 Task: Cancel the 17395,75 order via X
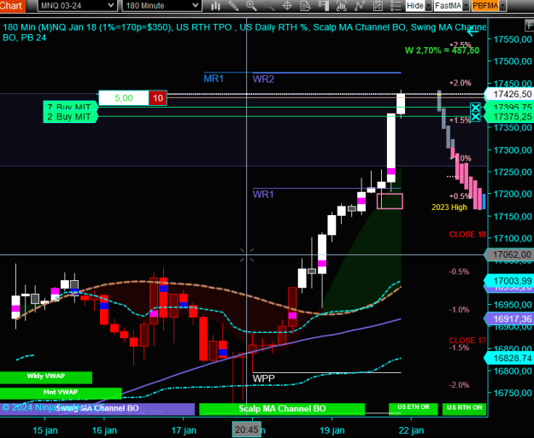(x=475, y=108)
